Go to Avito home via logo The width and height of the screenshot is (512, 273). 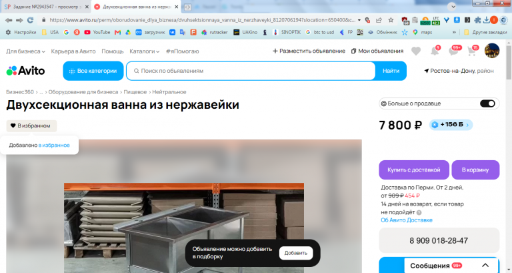coord(25,71)
